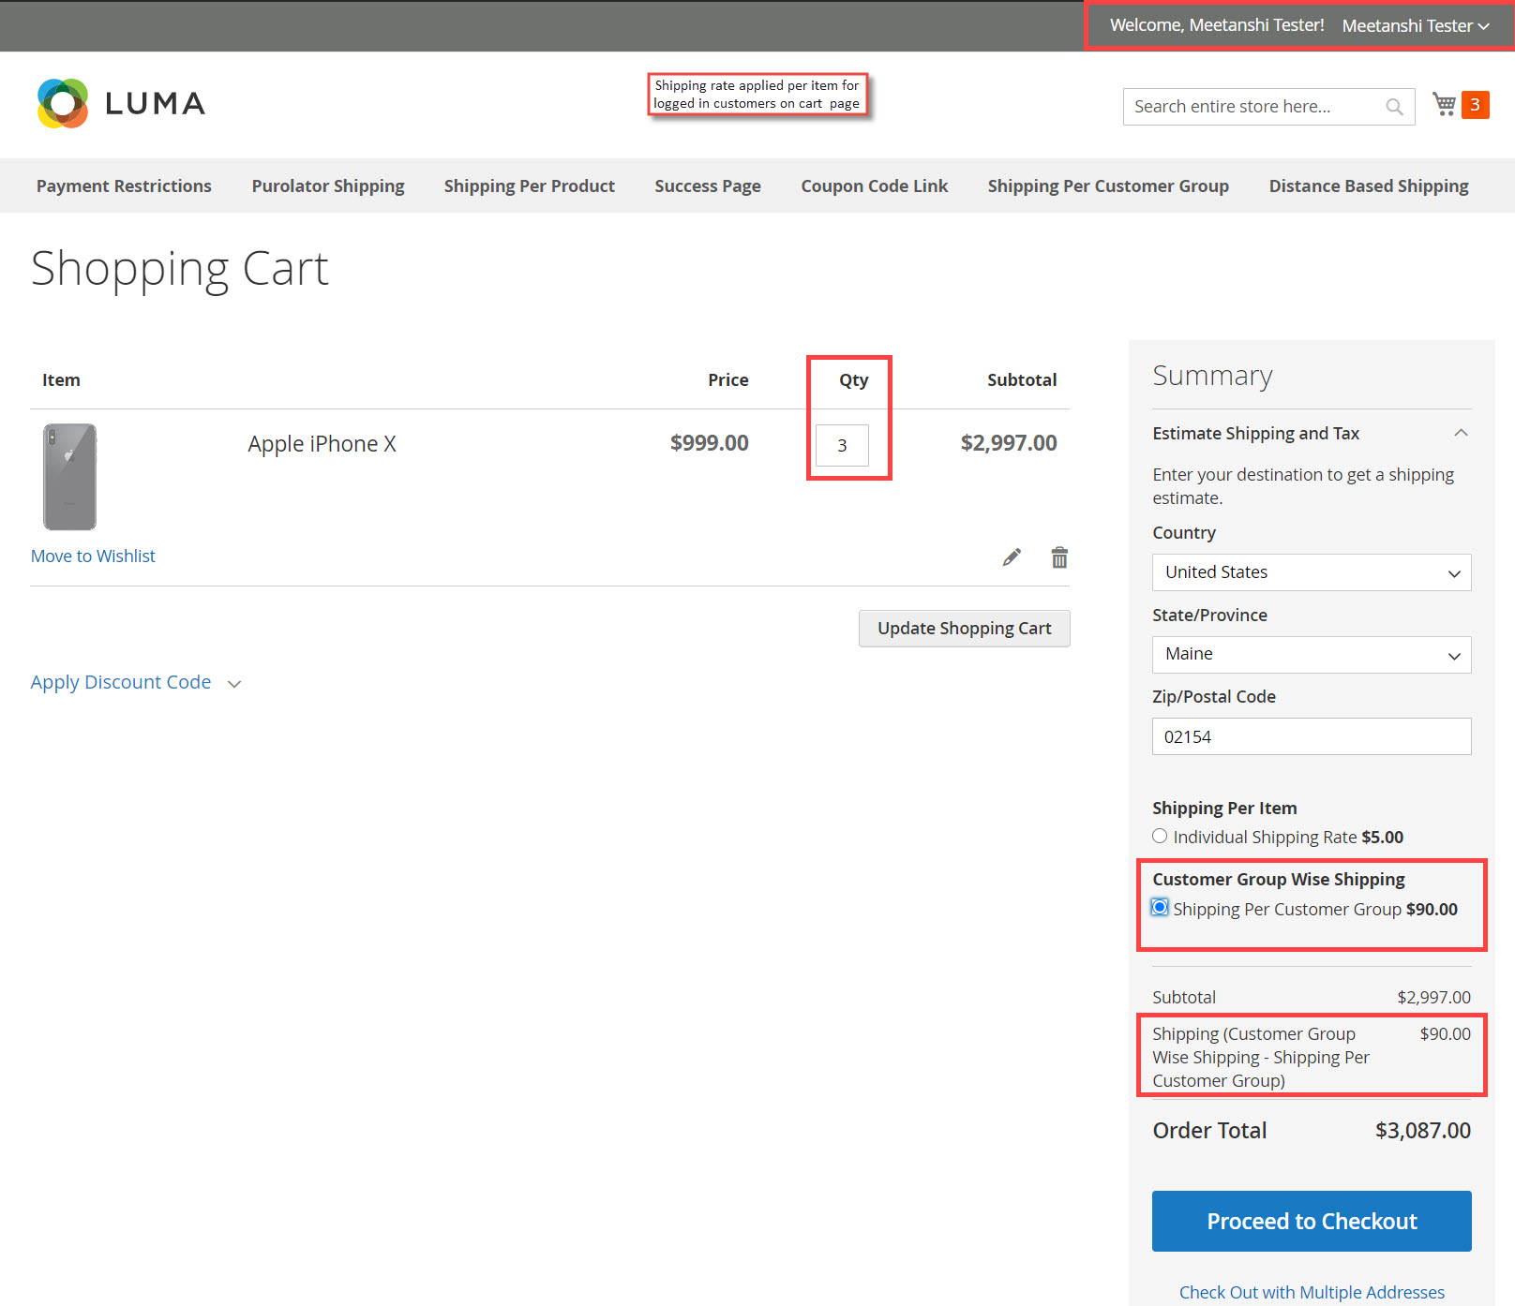This screenshot has height=1306, width=1515.
Task: Open the Payment Restrictions menu
Action: point(124,186)
